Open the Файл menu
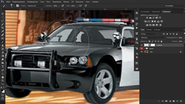The height and width of the screenshot is (104, 185). (x=8, y=2)
